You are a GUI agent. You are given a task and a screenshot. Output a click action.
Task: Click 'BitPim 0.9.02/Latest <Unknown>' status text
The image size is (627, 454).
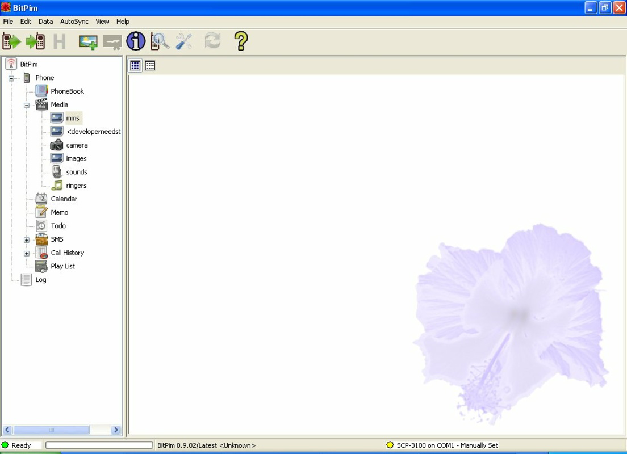tap(206, 445)
